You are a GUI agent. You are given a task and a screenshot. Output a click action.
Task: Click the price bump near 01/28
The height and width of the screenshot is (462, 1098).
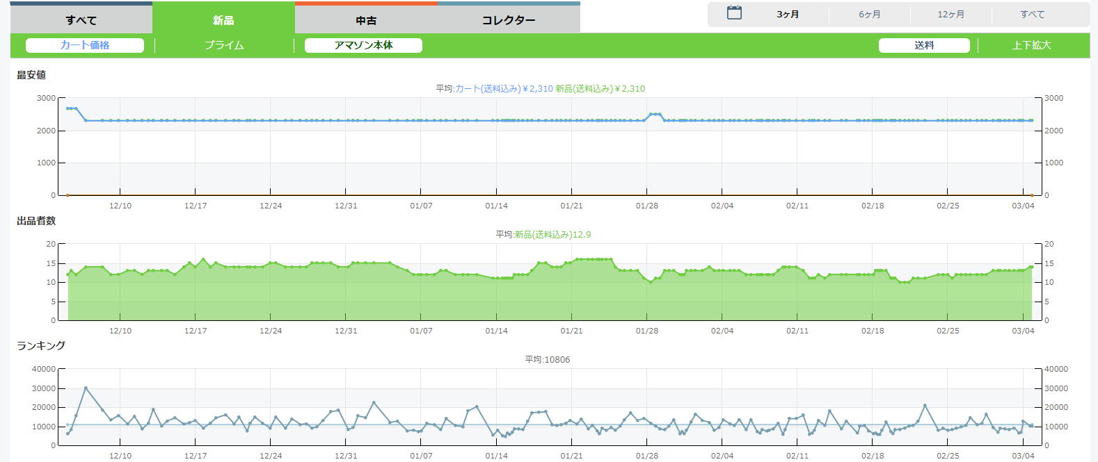[x=655, y=114]
